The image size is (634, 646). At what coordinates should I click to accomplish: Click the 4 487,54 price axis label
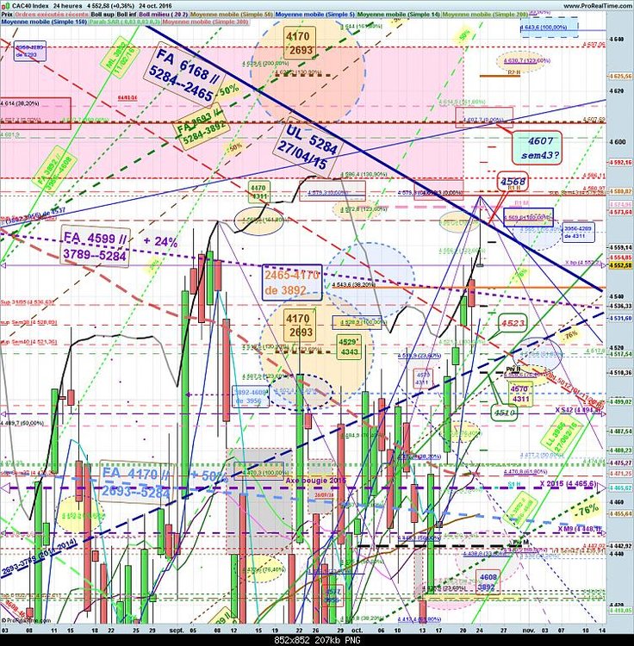click(x=620, y=431)
